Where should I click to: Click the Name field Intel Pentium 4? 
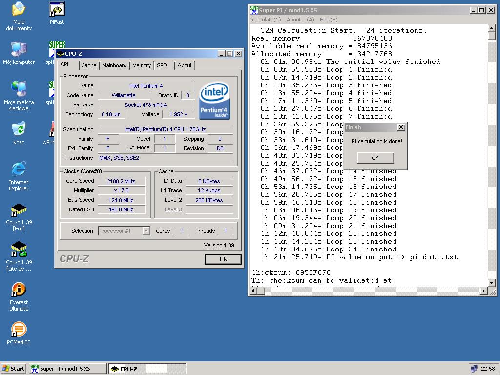pos(146,86)
